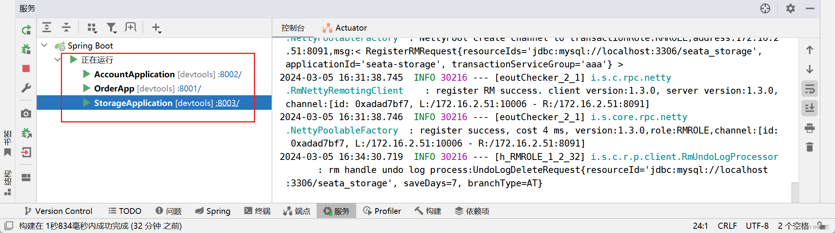The image size is (835, 233).
Task: Collapse the Spring Boot tree node
Action: coord(44,45)
